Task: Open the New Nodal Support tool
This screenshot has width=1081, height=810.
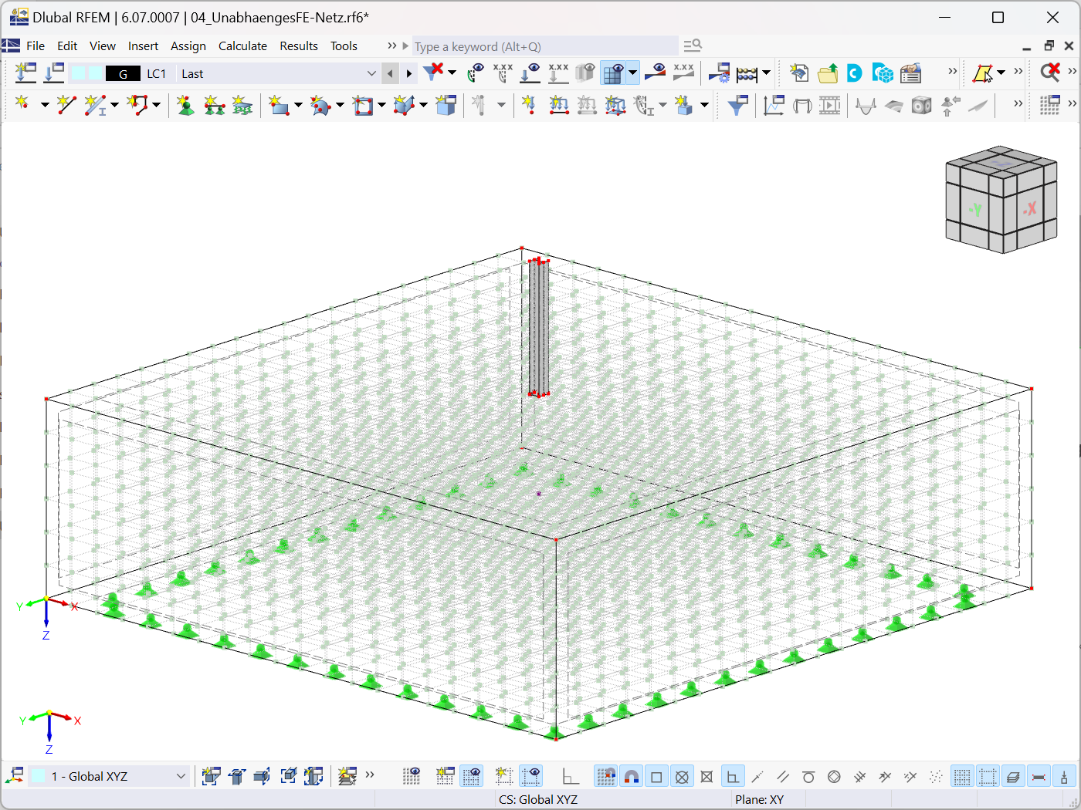Action: point(185,105)
